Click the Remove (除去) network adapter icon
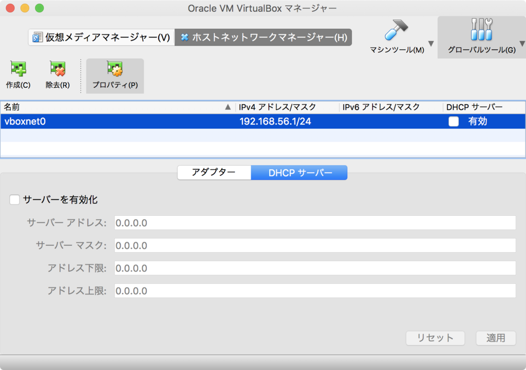Screen dimensions: 526x370 [58, 68]
